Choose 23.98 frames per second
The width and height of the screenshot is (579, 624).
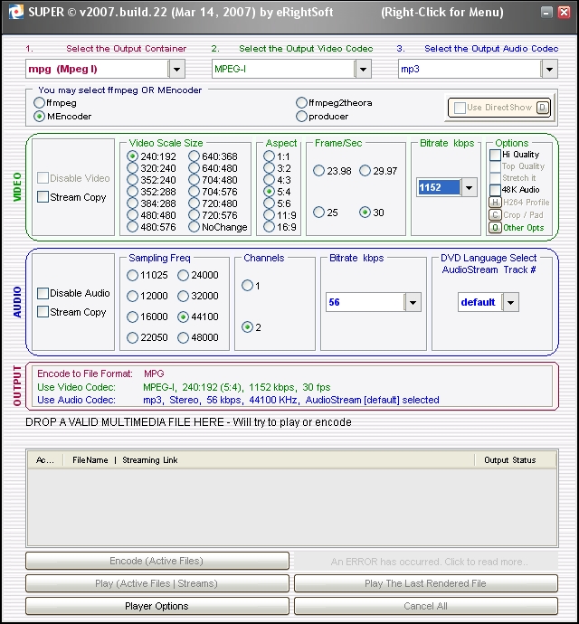click(318, 171)
